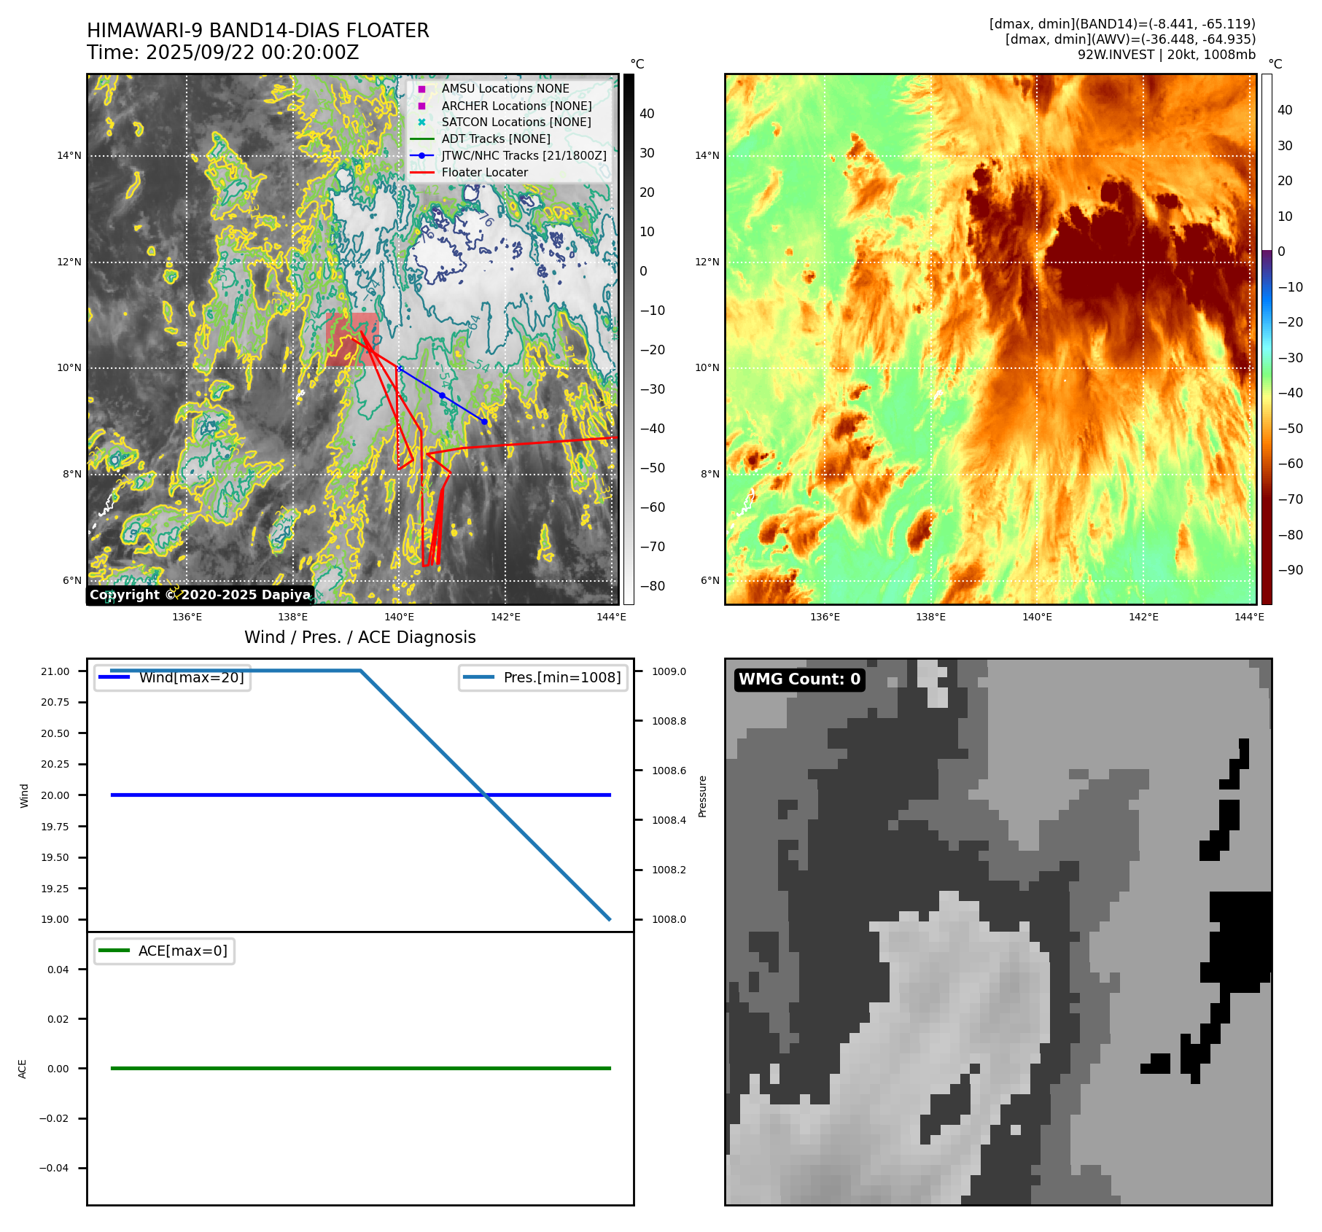Screen dimensions: 1322x1232
Task: Click the 'Wind' vertical axis label
Action: 24,795
